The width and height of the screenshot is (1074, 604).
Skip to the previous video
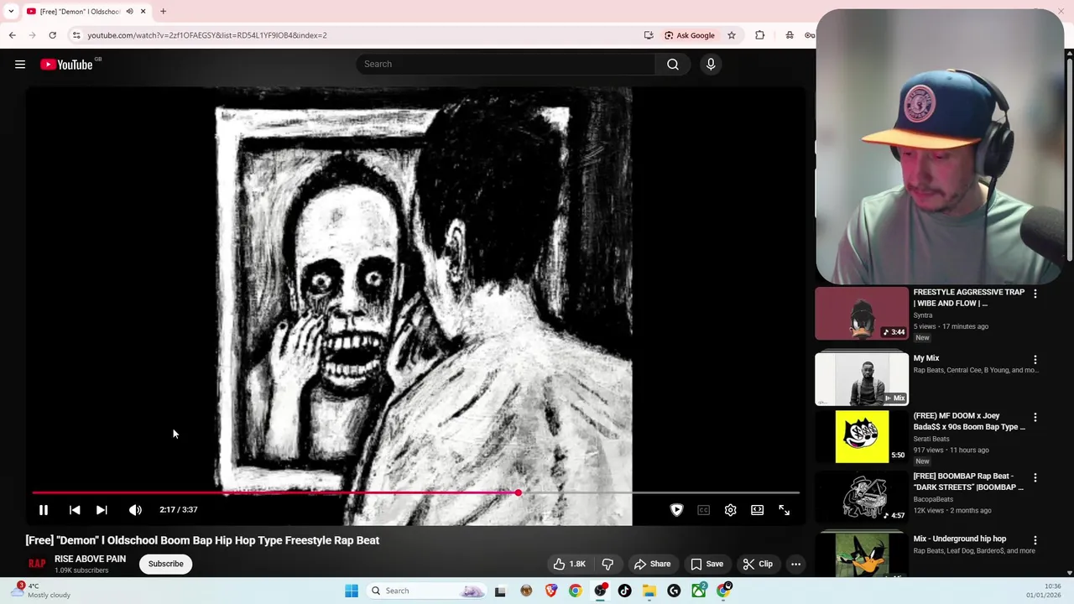click(75, 510)
